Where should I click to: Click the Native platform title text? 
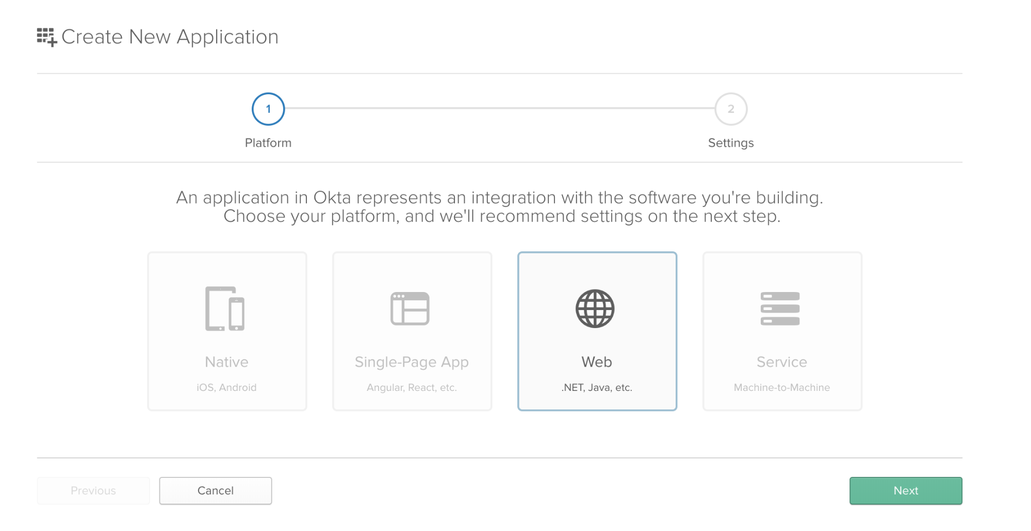click(226, 362)
